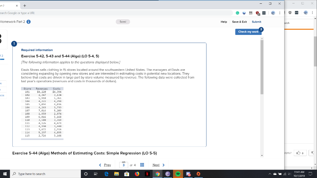The height and width of the screenshot is (178, 317).
Task: Click the Chrome profile avatar picture
Action: (x=273, y=13)
